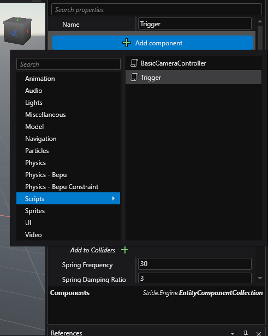The image size is (268, 336).
Task: Select the Sprites category
Action: 68,211
